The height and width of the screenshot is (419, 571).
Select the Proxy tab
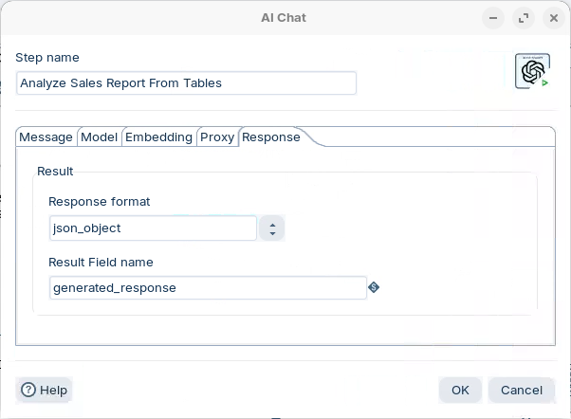point(217,137)
